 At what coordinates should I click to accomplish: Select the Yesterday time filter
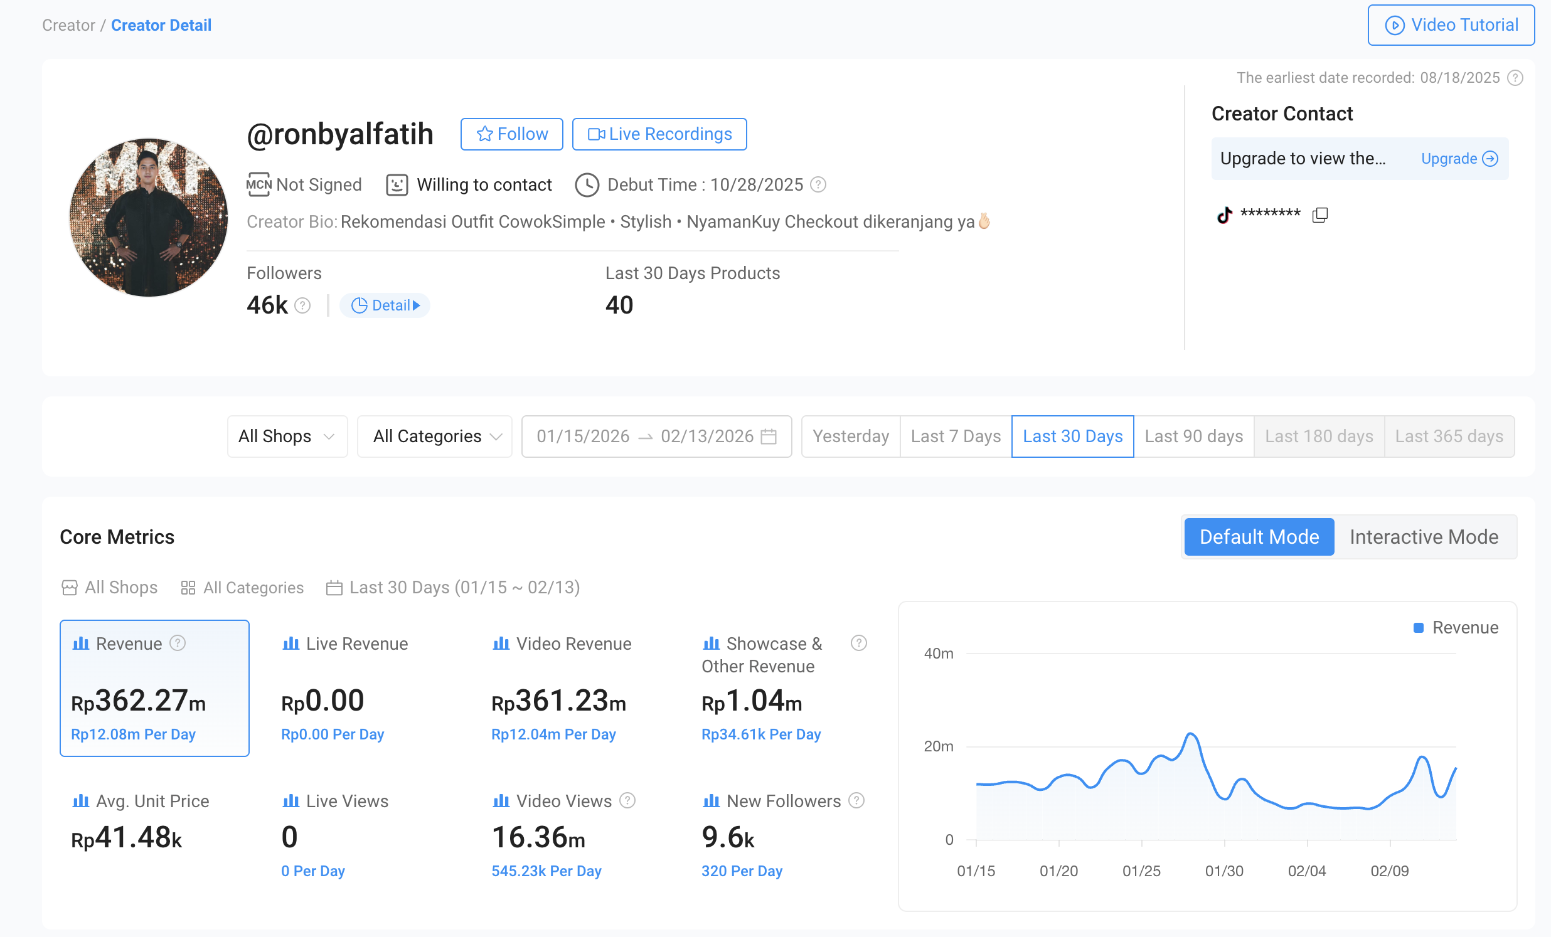click(x=850, y=435)
